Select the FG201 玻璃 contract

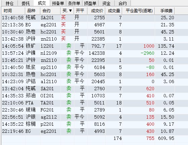[x=47, y=110]
